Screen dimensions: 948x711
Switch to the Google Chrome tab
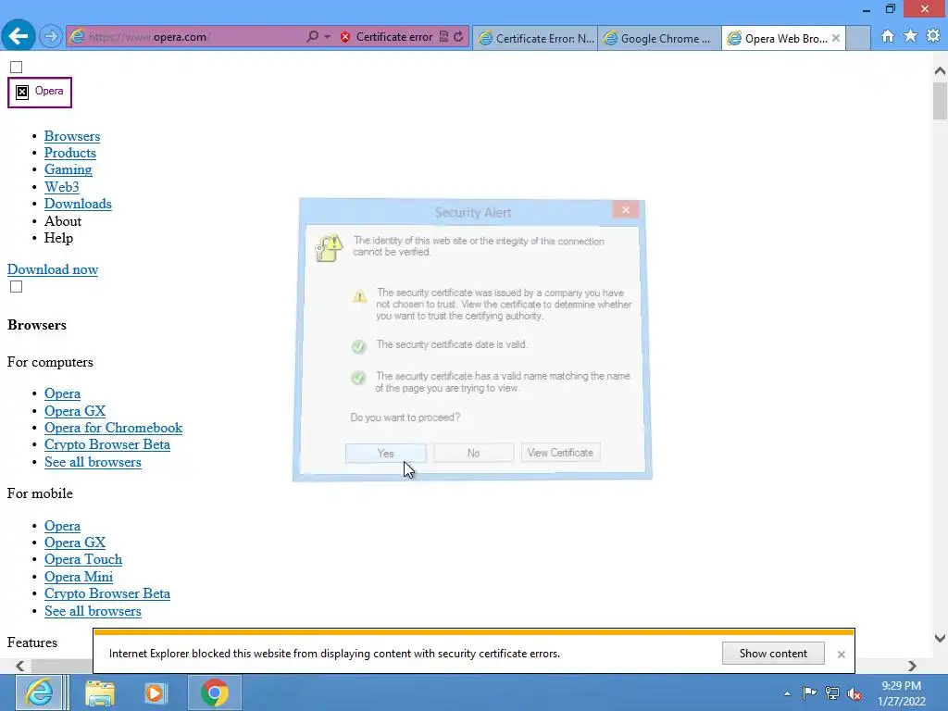tap(659, 38)
